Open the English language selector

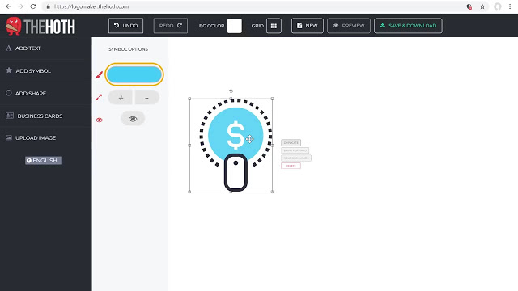point(43,160)
